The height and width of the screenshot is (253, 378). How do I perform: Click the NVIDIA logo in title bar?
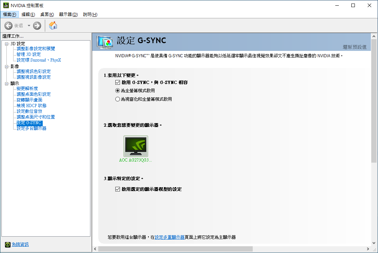pos(6,5)
